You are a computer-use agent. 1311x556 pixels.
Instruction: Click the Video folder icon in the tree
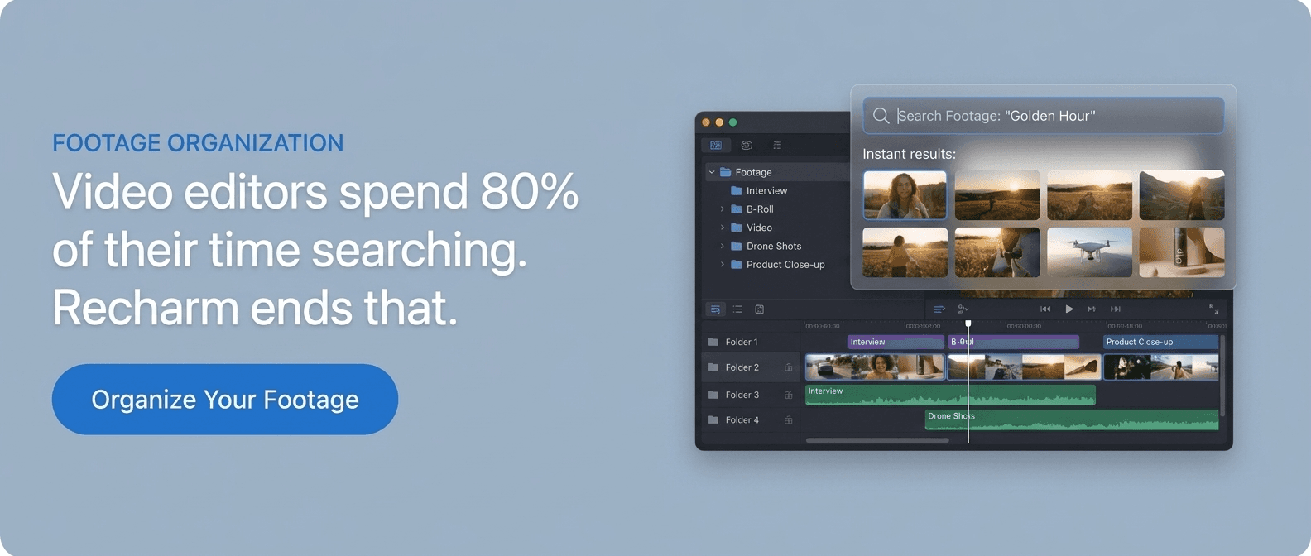736,228
